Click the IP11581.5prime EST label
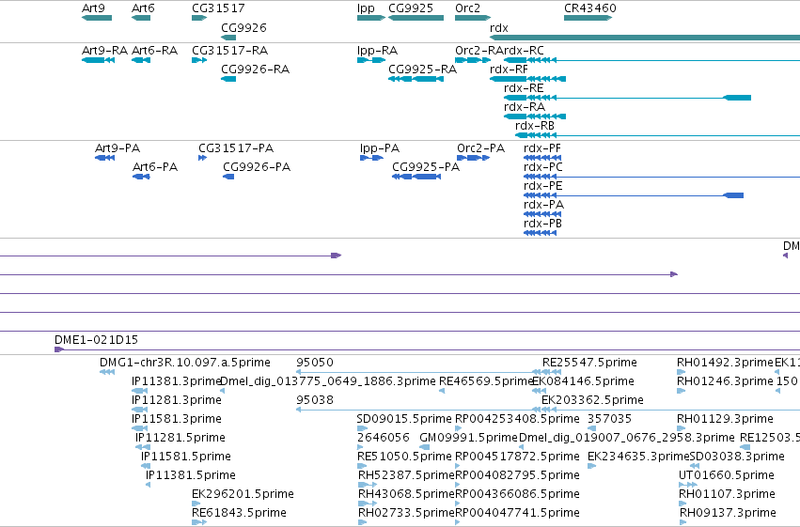 click(186, 457)
